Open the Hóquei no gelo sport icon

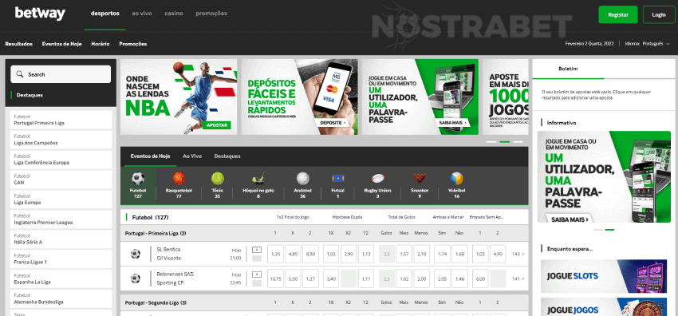[x=258, y=178]
